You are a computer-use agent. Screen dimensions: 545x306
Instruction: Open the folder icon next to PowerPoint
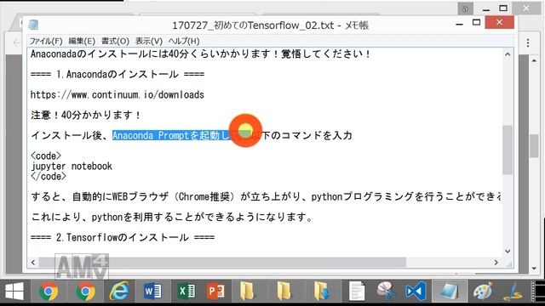click(247, 292)
